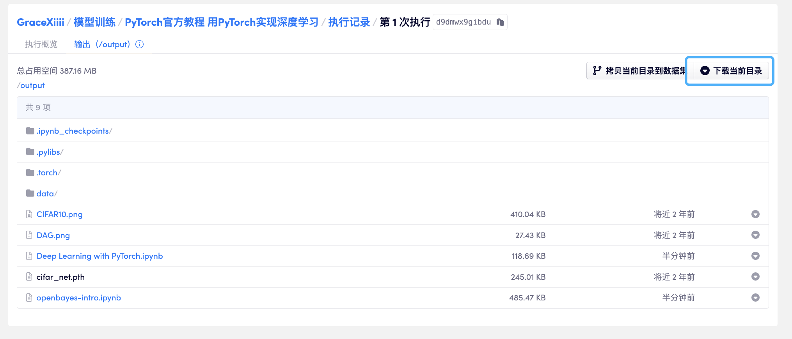Click the 下载当前目录 button
Screen dimensions: 792x339
732,71
